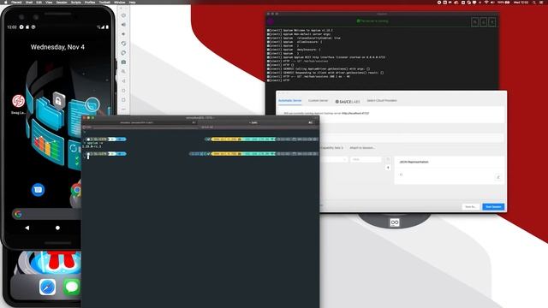Click the Wi-Fi status icon in menu bar
This screenshot has height=308, width=548.
tap(486, 2)
